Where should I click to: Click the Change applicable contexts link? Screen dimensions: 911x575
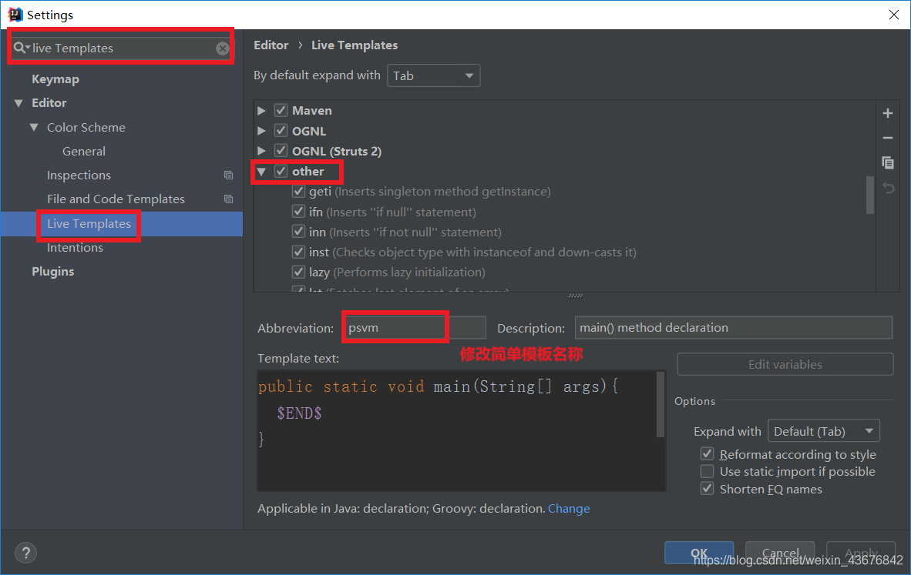[x=569, y=508]
